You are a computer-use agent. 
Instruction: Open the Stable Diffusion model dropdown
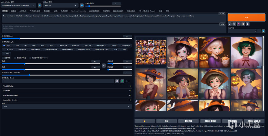18,6
